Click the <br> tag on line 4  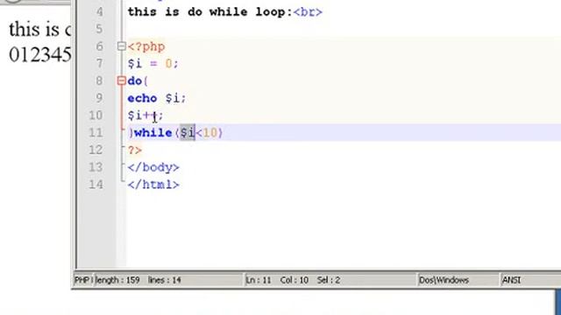pos(308,12)
